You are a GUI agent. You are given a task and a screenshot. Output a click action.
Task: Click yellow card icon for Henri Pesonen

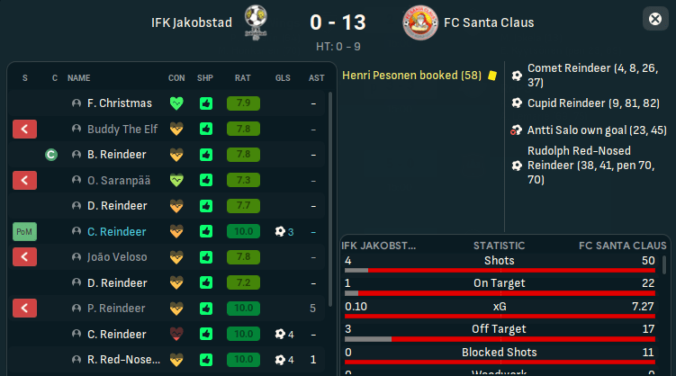(x=492, y=76)
